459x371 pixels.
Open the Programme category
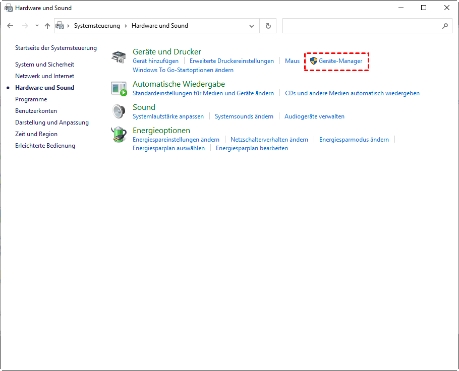click(x=31, y=99)
